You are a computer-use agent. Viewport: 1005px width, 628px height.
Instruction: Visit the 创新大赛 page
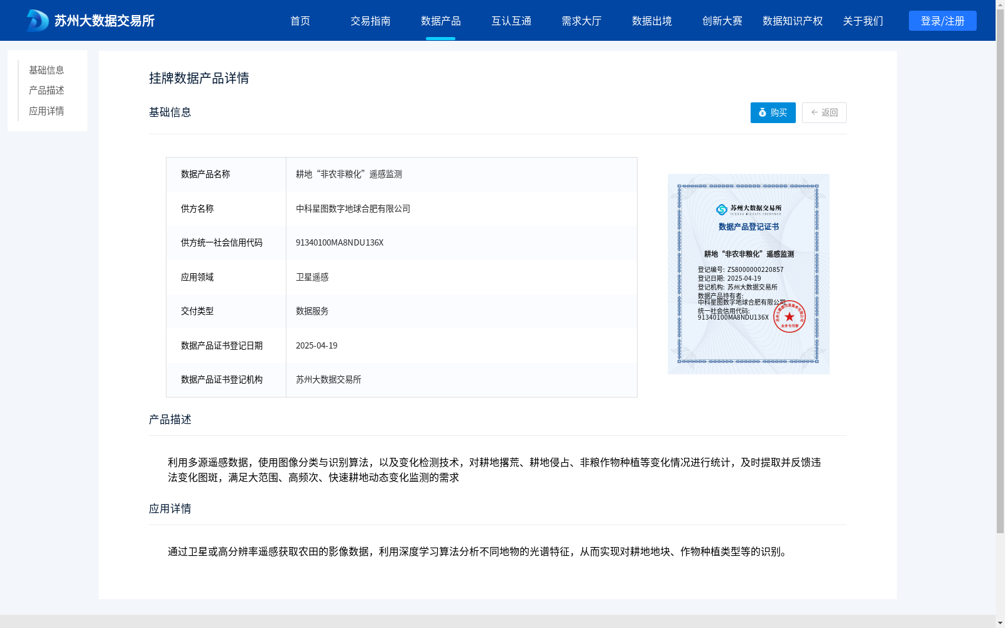(722, 21)
